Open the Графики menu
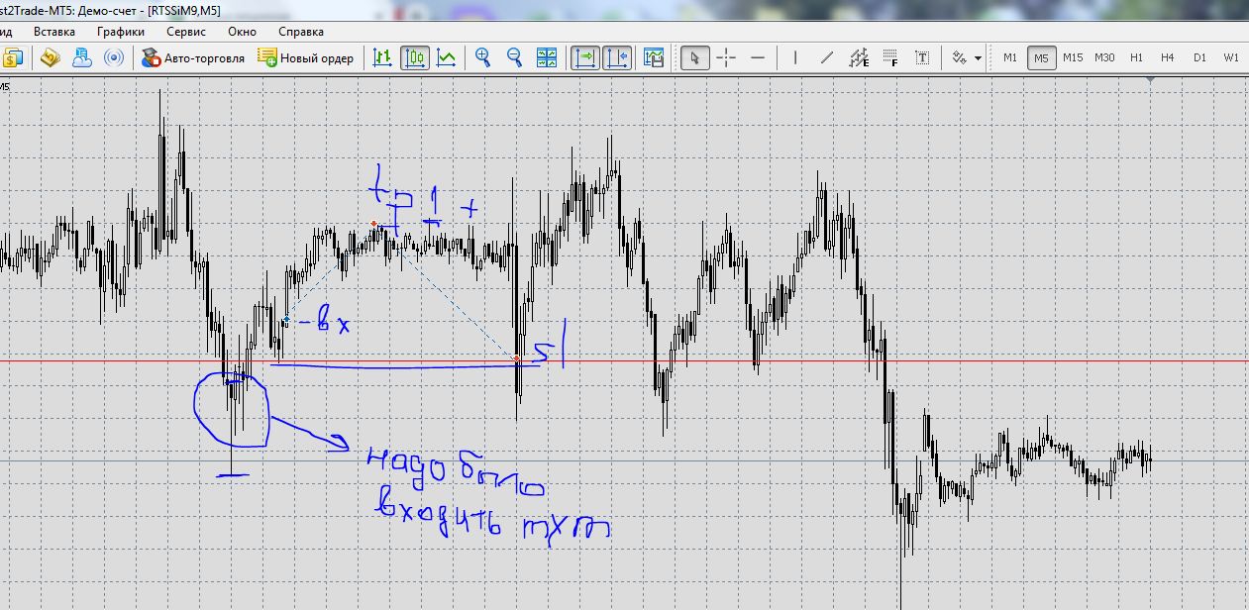 click(x=121, y=32)
